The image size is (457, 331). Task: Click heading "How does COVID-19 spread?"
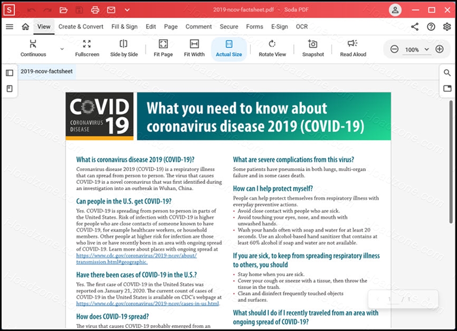[x=113, y=317]
